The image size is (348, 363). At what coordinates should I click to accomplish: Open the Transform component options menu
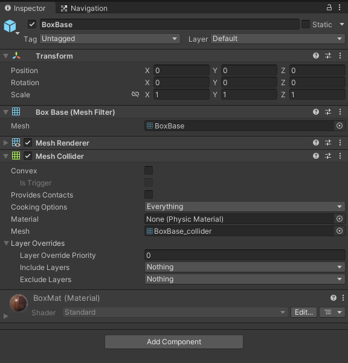340,56
